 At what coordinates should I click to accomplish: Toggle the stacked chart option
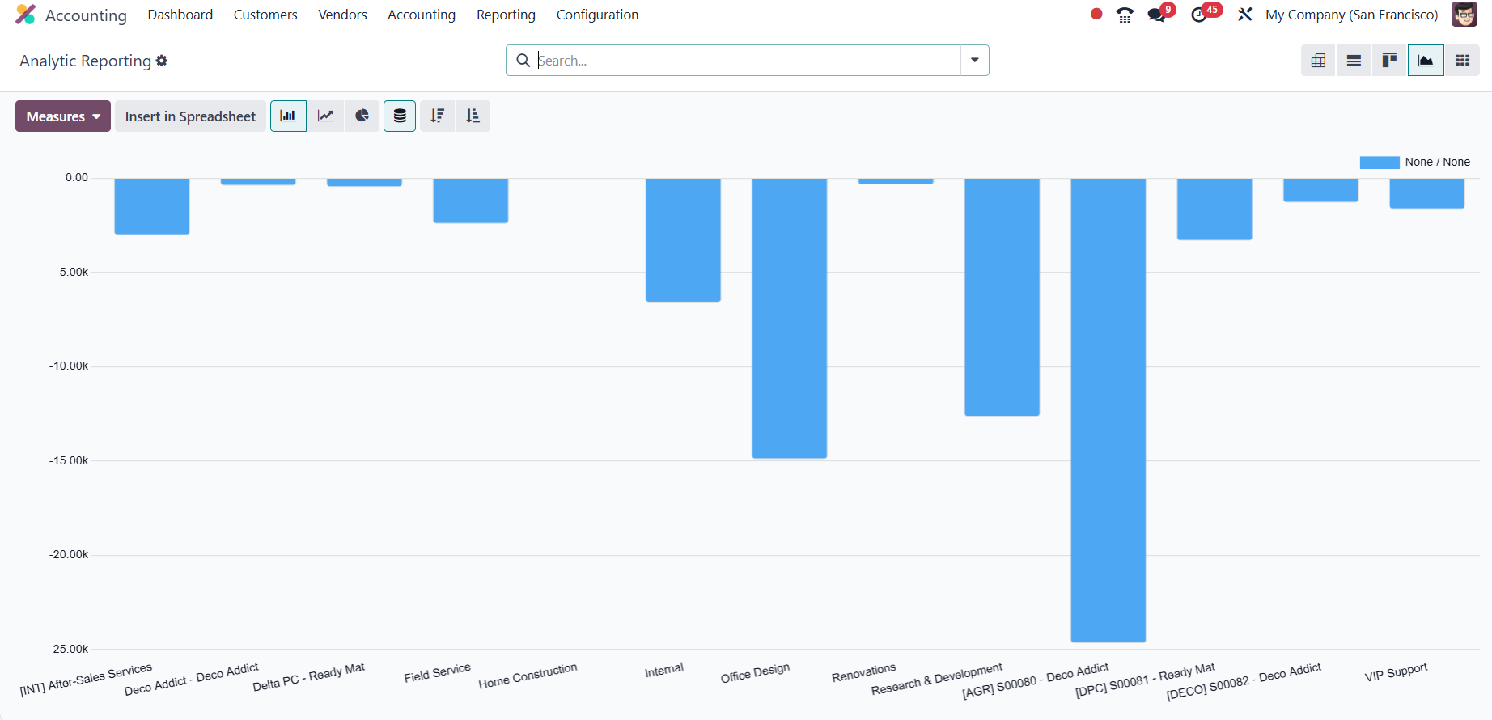(x=400, y=116)
